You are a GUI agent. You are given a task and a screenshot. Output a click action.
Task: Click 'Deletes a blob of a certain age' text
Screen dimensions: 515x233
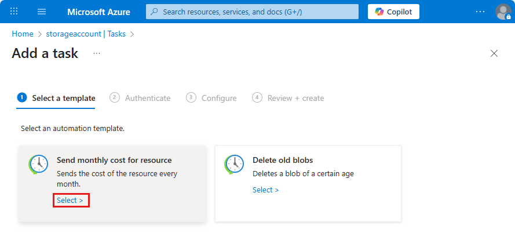point(303,173)
